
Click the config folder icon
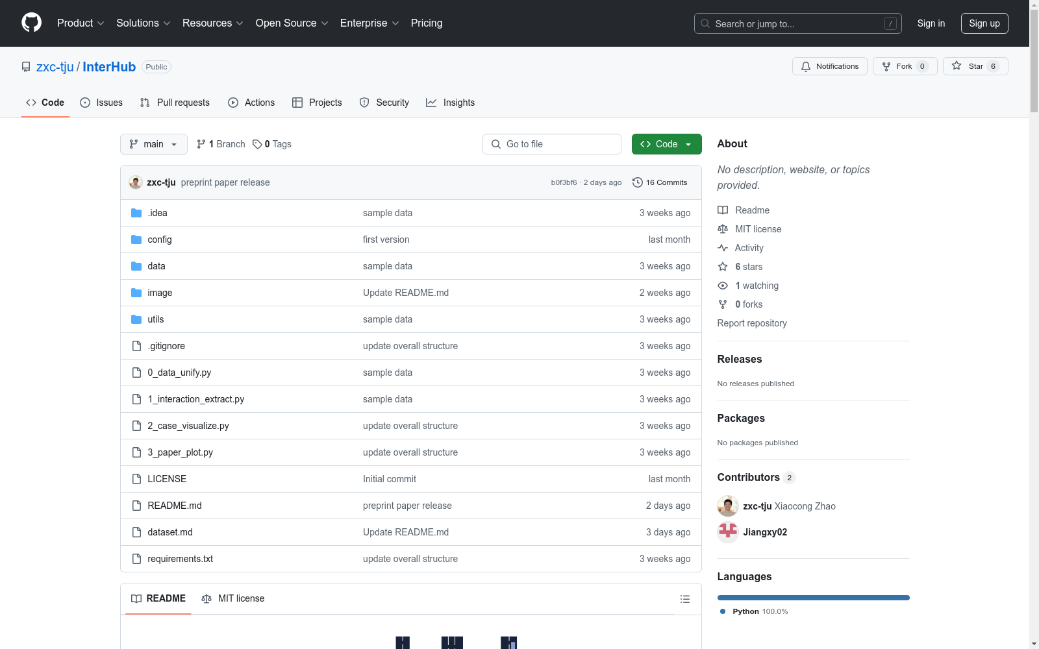point(136,239)
